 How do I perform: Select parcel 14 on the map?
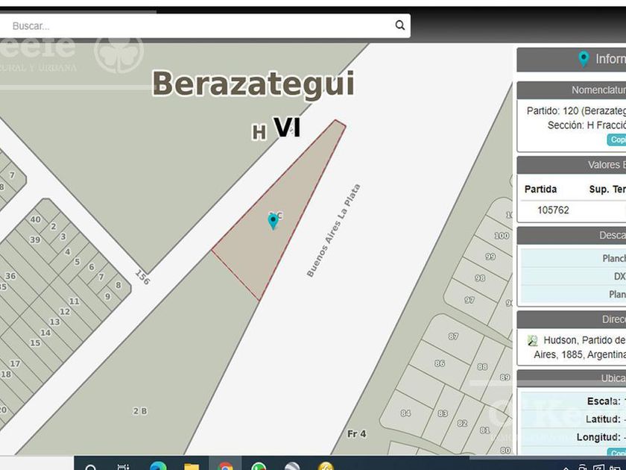[45, 333]
